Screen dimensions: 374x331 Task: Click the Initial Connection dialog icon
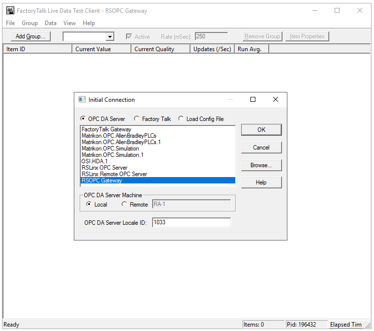tap(82, 99)
